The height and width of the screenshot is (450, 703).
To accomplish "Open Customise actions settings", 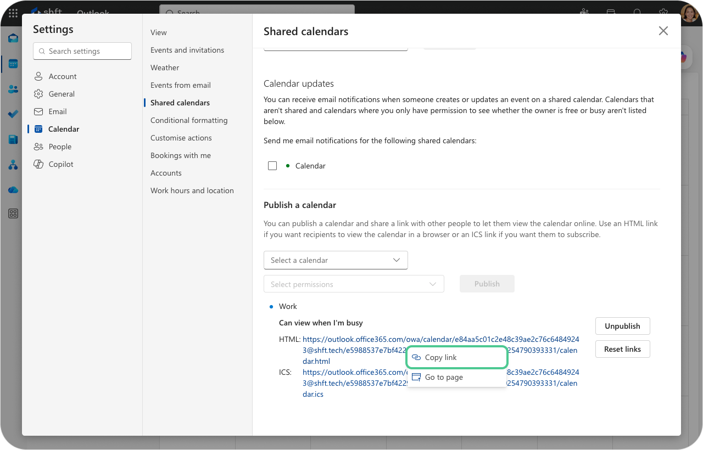I will pos(181,138).
